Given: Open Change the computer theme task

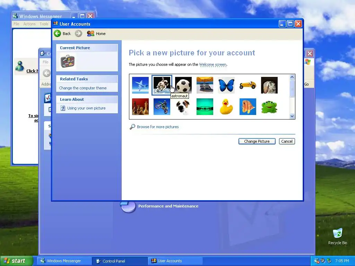Looking at the screenshot, I should coord(83,88).
